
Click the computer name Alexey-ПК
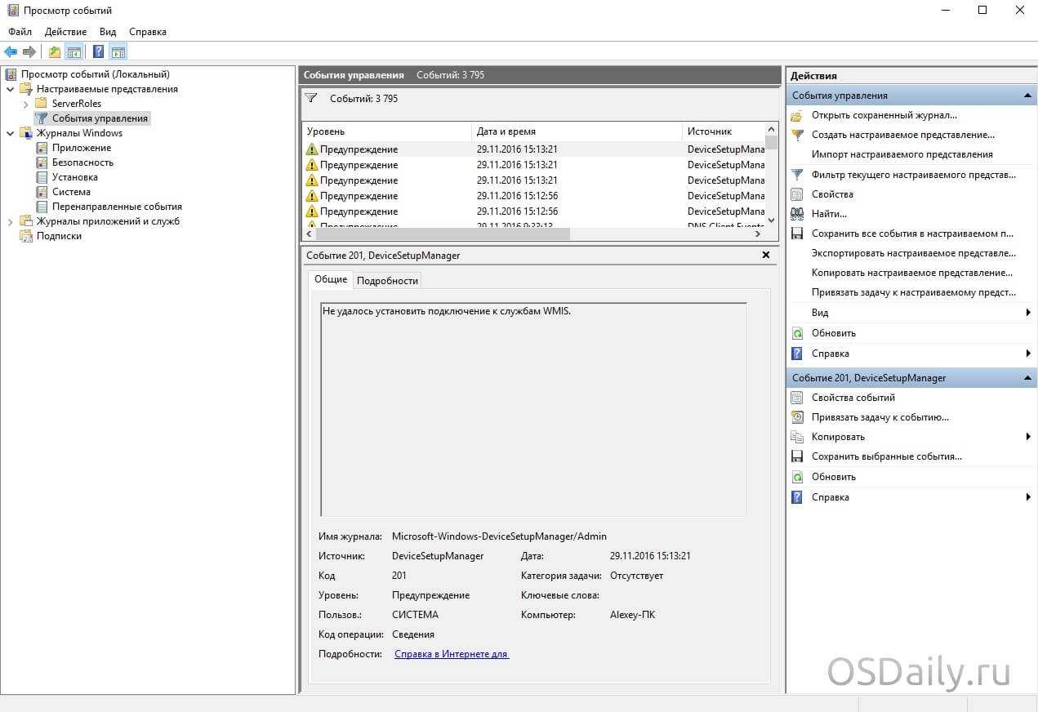pos(632,615)
